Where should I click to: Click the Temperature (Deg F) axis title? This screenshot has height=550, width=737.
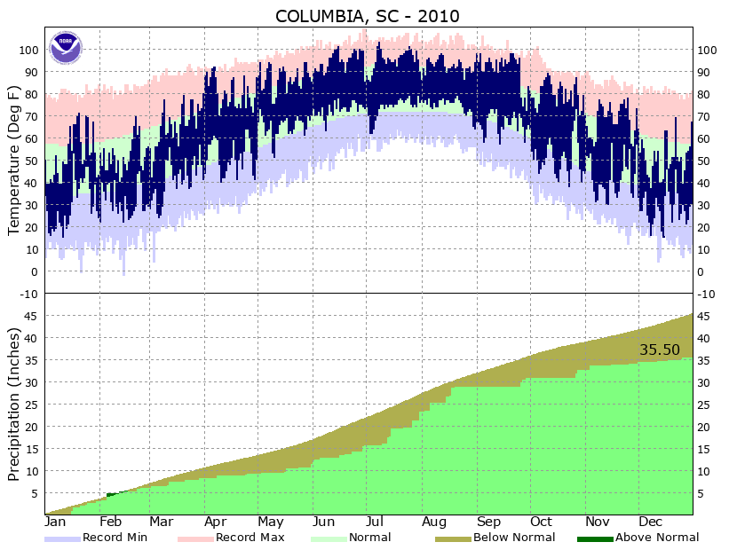point(14,161)
